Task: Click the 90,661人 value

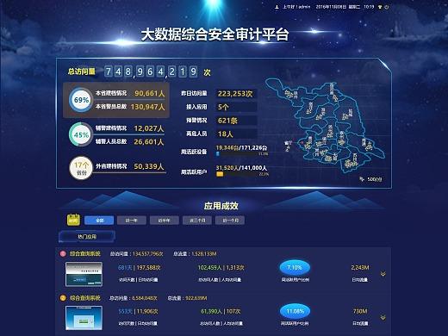Action: coord(150,93)
